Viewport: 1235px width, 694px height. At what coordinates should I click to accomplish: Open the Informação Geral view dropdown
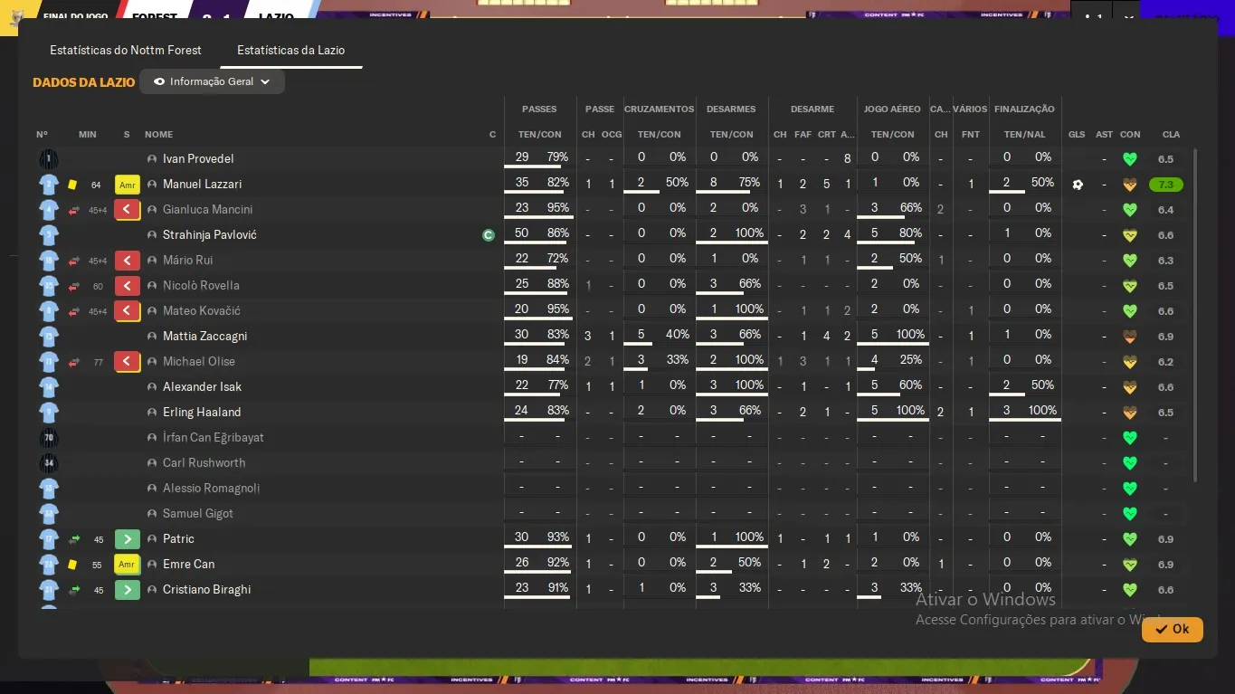pyautogui.click(x=212, y=81)
